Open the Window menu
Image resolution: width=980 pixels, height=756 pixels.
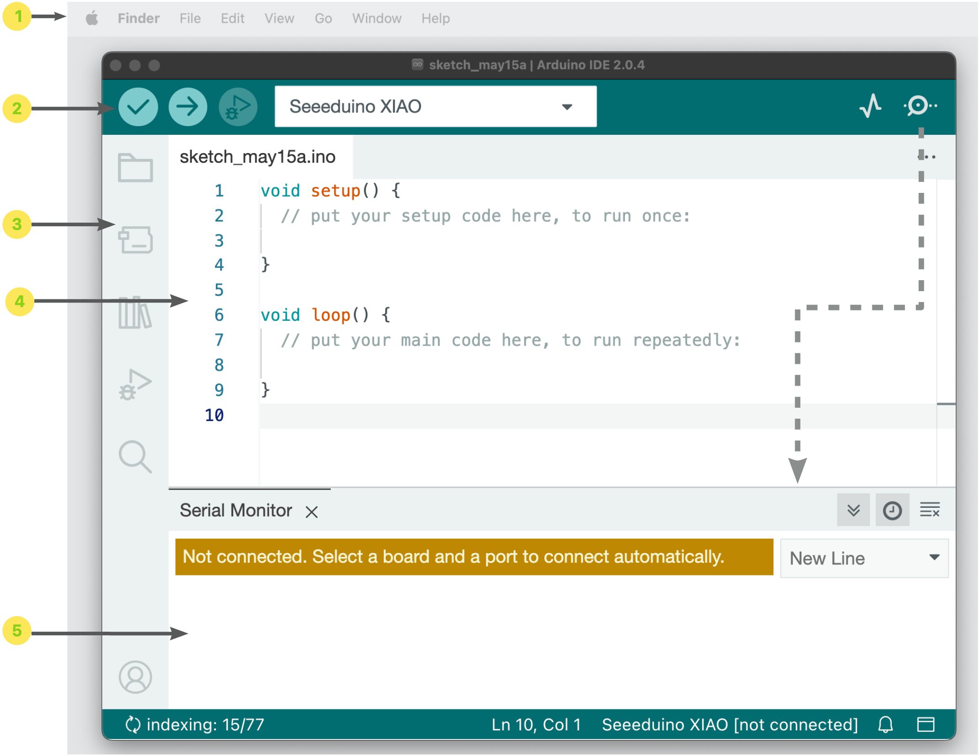377,18
